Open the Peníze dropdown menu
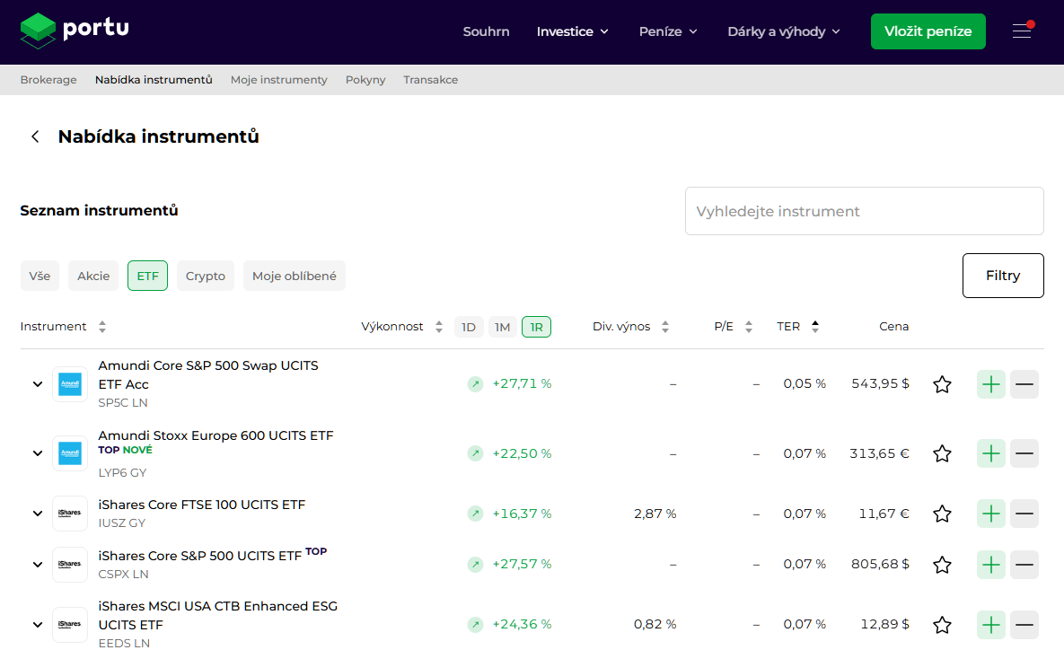The width and height of the screenshot is (1064, 650). pos(668,31)
